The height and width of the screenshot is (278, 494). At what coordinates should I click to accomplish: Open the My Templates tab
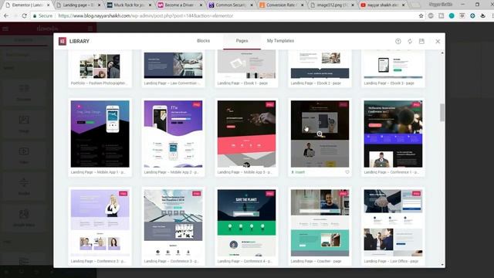click(280, 41)
